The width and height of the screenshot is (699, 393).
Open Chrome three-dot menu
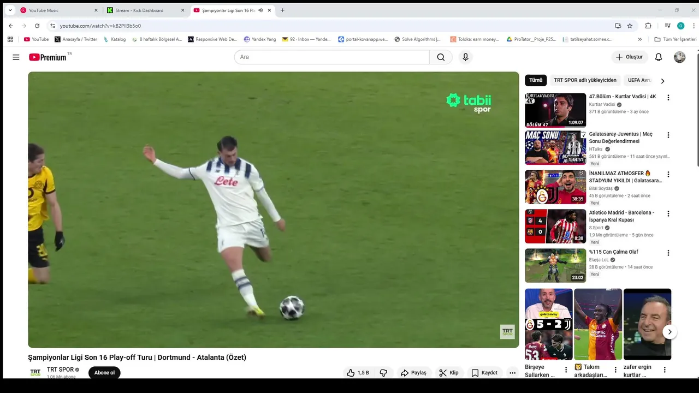(x=694, y=26)
